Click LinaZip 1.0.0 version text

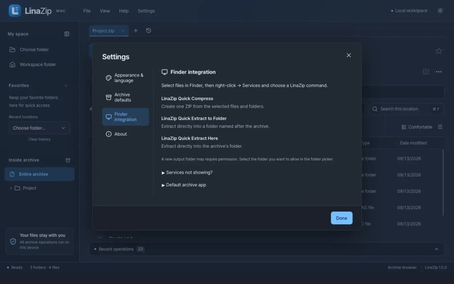436,268
